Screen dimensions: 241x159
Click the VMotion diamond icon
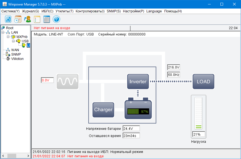click(8, 59)
